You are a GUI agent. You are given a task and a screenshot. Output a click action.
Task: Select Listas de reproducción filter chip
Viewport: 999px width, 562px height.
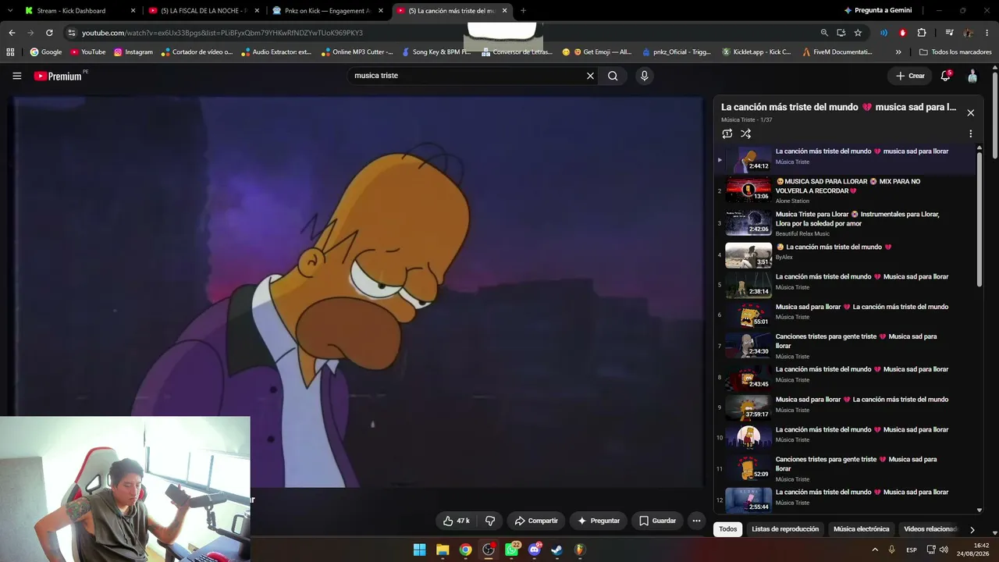tap(785, 529)
